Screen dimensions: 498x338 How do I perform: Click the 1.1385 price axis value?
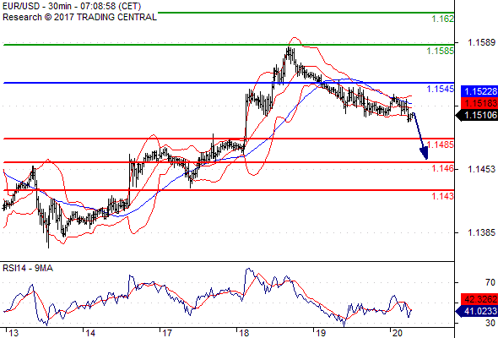(x=481, y=232)
